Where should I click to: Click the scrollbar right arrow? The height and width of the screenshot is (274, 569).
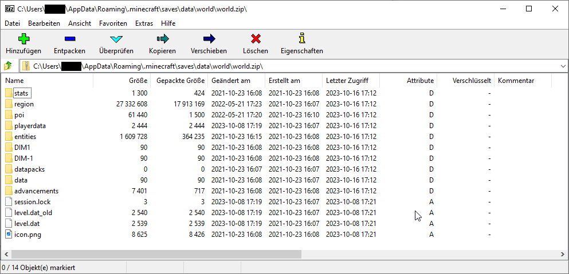pos(563,254)
